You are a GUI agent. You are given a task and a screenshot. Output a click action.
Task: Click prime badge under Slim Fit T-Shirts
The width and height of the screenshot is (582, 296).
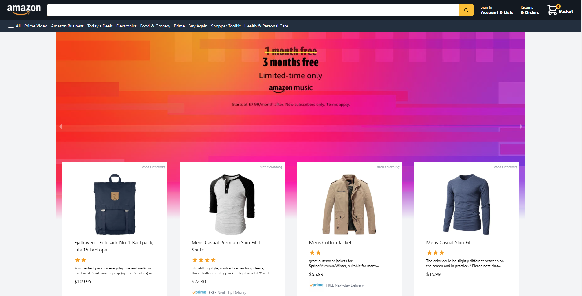pos(199,292)
